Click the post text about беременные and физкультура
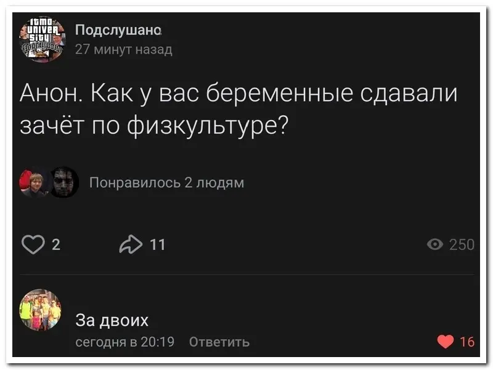 click(x=239, y=109)
